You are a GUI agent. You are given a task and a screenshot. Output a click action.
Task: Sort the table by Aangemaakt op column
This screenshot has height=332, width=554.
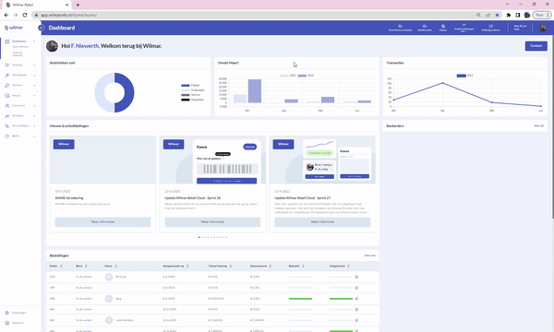[x=187, y=266]
